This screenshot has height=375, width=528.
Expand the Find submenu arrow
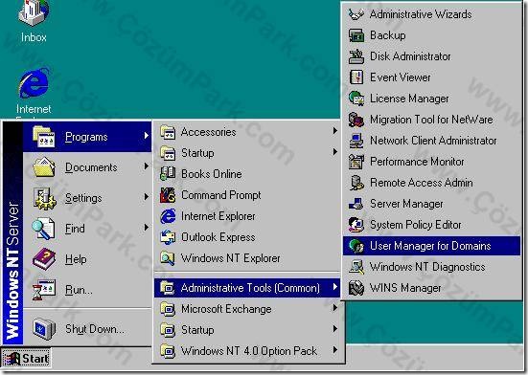coord(147,228)
